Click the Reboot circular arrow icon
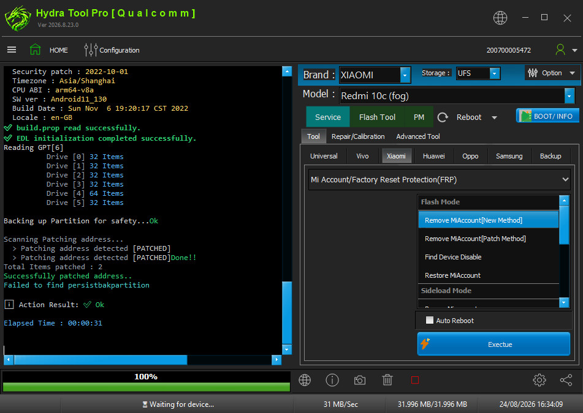 click(443, 117)
